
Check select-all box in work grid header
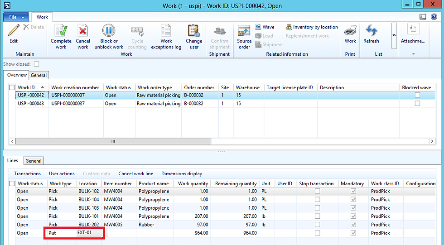(x=12, y=87)
